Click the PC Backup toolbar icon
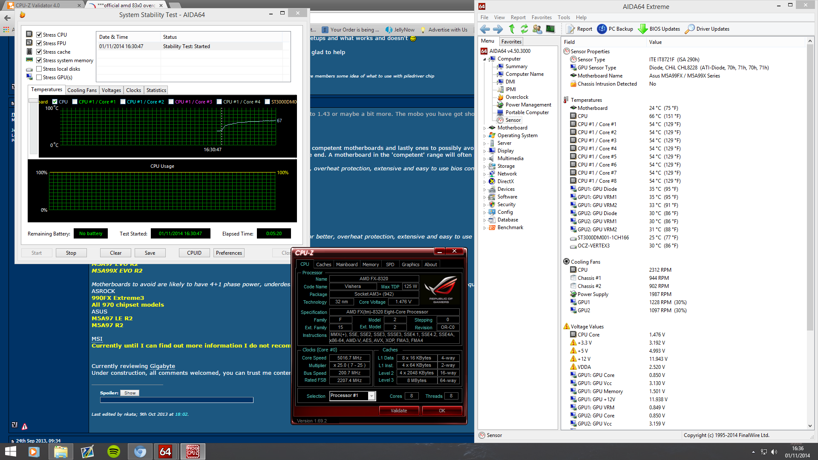 602,29
